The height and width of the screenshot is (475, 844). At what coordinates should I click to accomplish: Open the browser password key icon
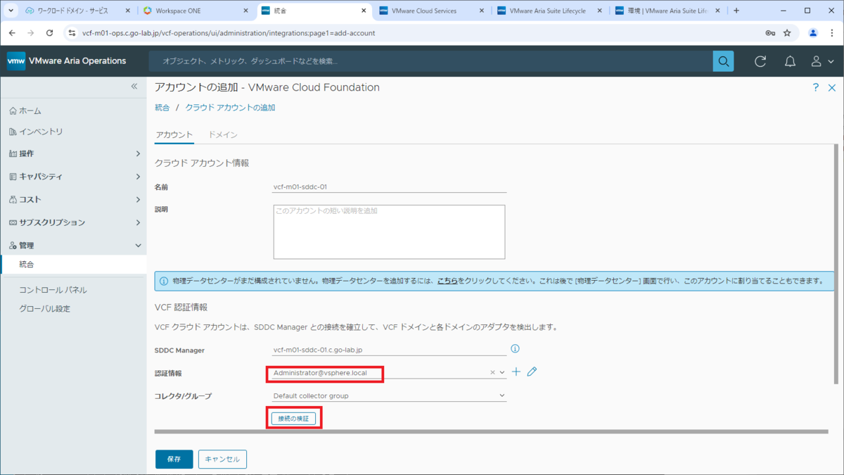[x=770, y=33]
